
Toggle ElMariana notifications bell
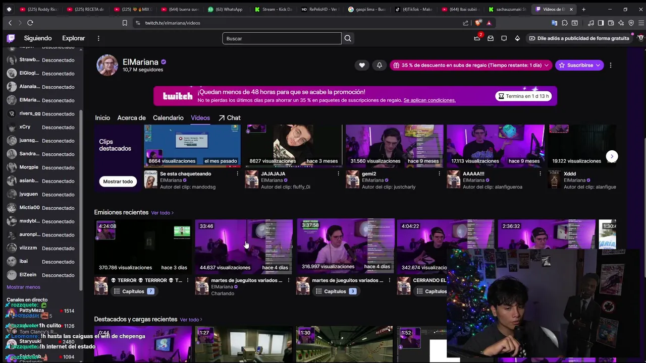click(x=380, y=65)
